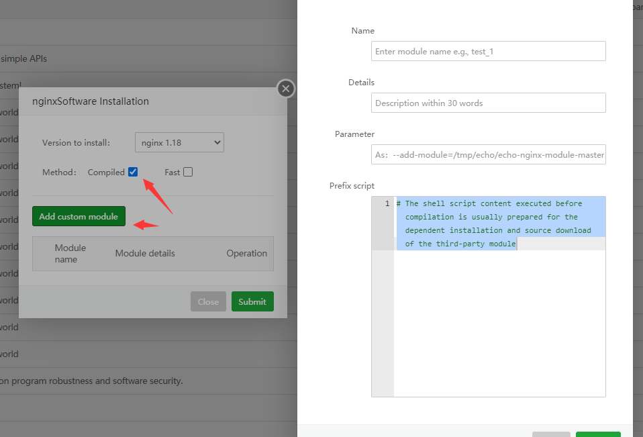
Task: Click the Operation column header
Action: pos(246,254)
